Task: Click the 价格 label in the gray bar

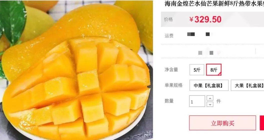Action: pyautogui.click(x=168, y=19)
